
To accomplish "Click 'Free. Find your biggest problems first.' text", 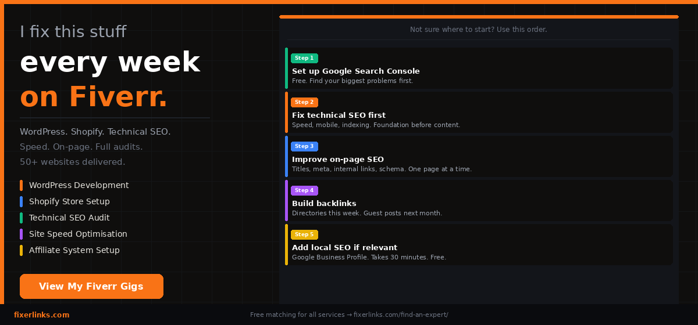I will (352, 81).
